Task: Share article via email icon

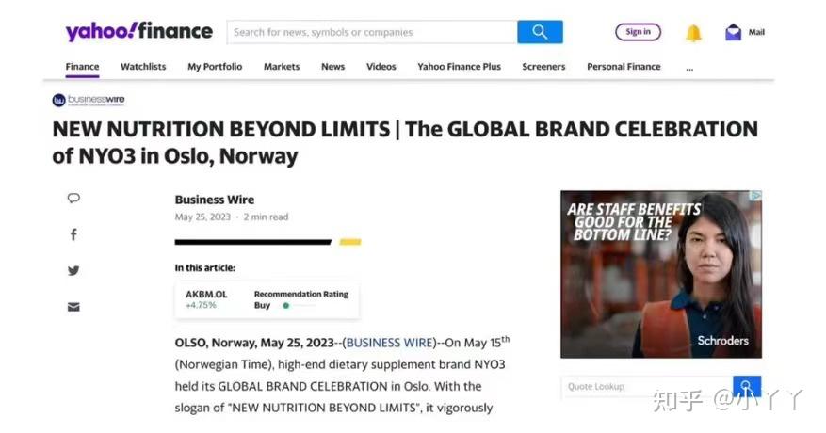Action: point(73,307)
